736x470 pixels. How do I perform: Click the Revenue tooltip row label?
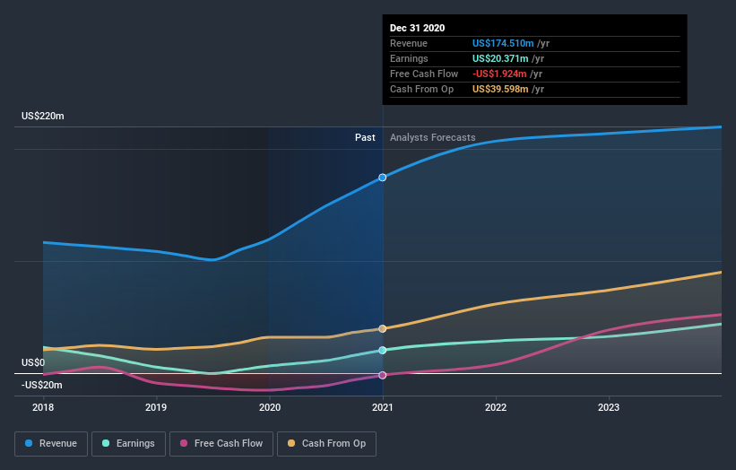pyautogui.click(x=409, y=43)
